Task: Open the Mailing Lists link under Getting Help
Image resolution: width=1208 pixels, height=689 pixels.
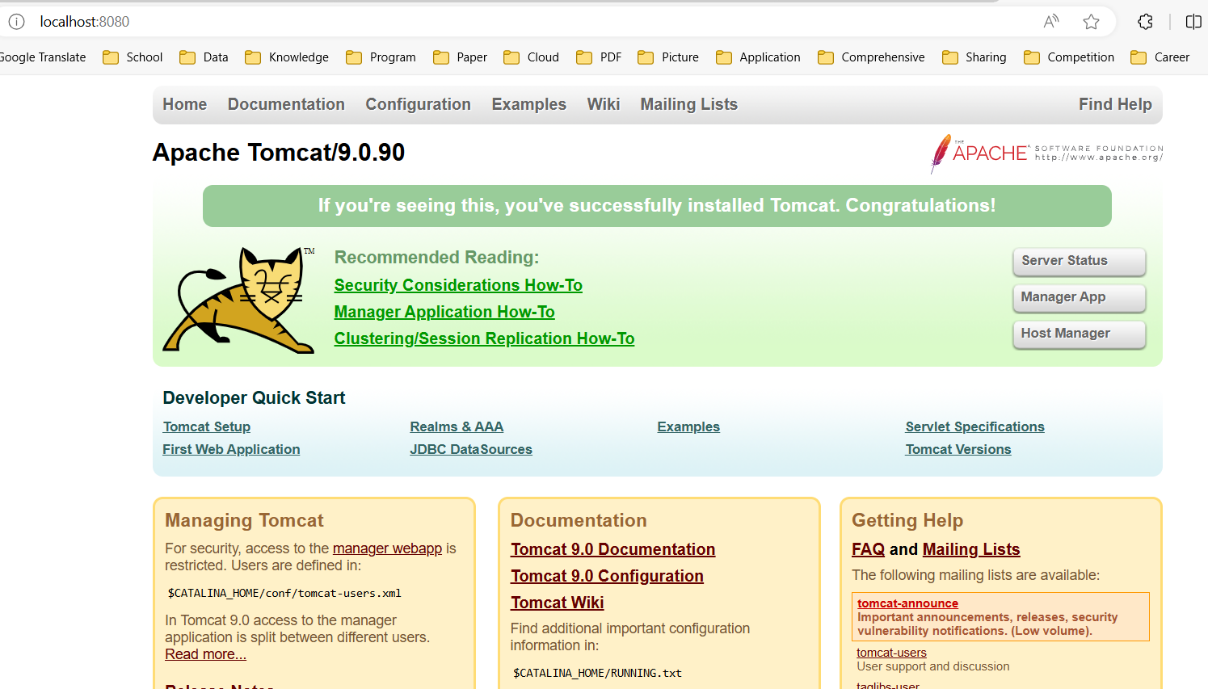Action: (x=971, y=549)
